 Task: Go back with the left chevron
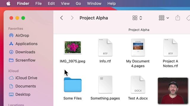61,18
